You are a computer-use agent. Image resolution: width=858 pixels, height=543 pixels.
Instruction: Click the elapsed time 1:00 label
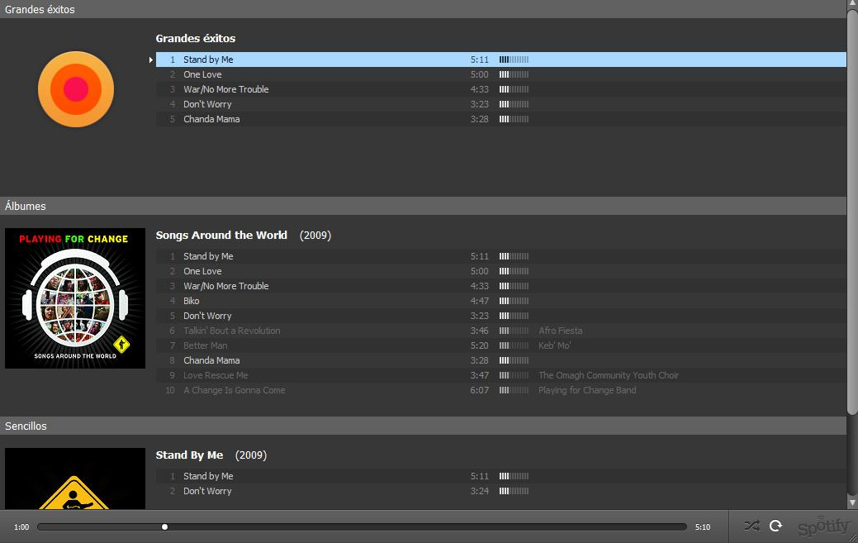21,527
